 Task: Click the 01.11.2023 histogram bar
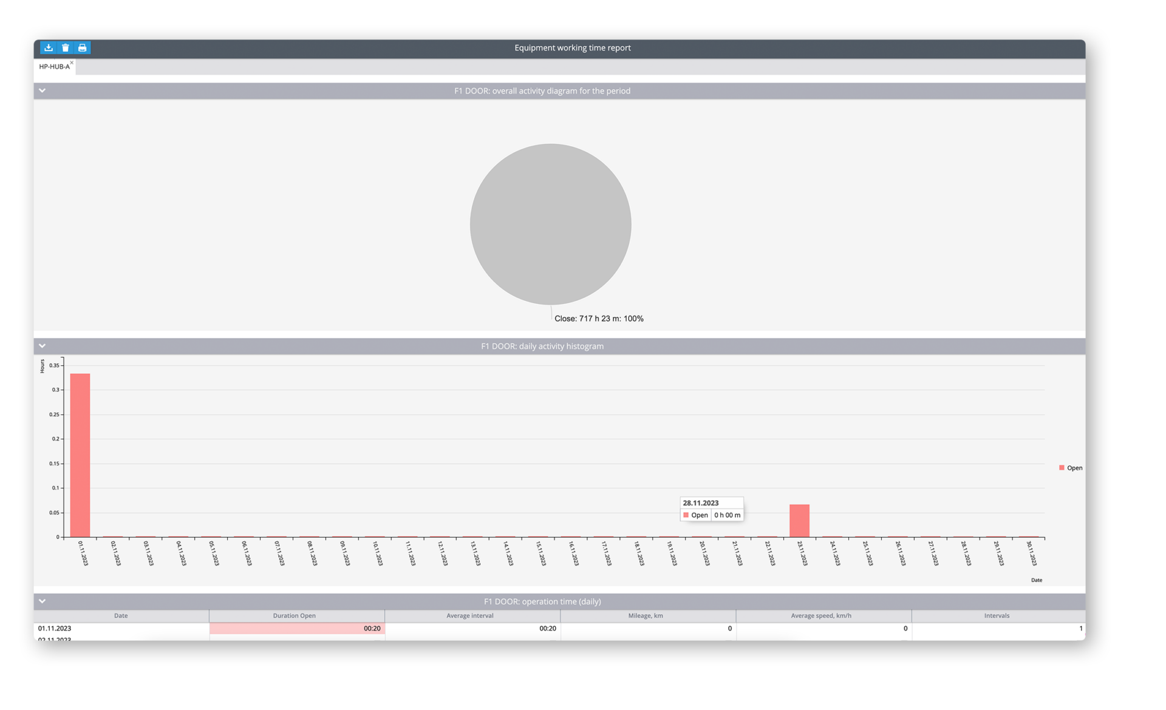click(x=80, y=455)
